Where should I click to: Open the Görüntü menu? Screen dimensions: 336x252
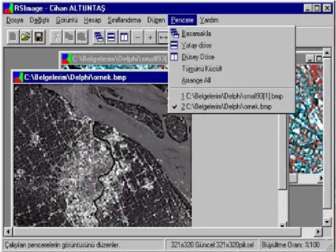(67, 20)
